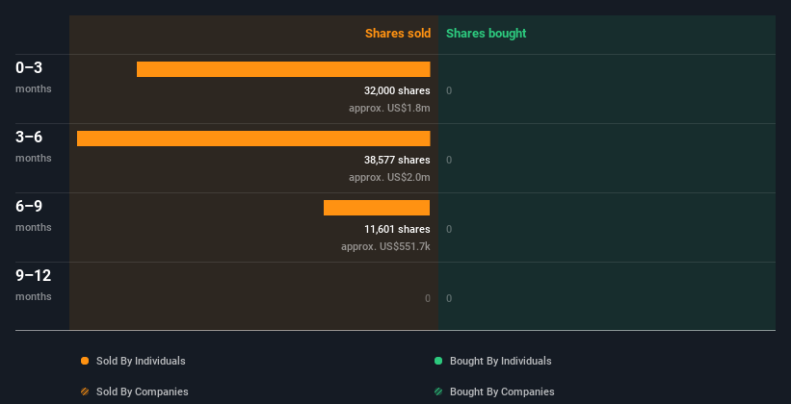This screenshot has height=404, width=791.
Task: Click the approx. US$1.8m value
Action: pyautogui.click(x=389, y=108)
